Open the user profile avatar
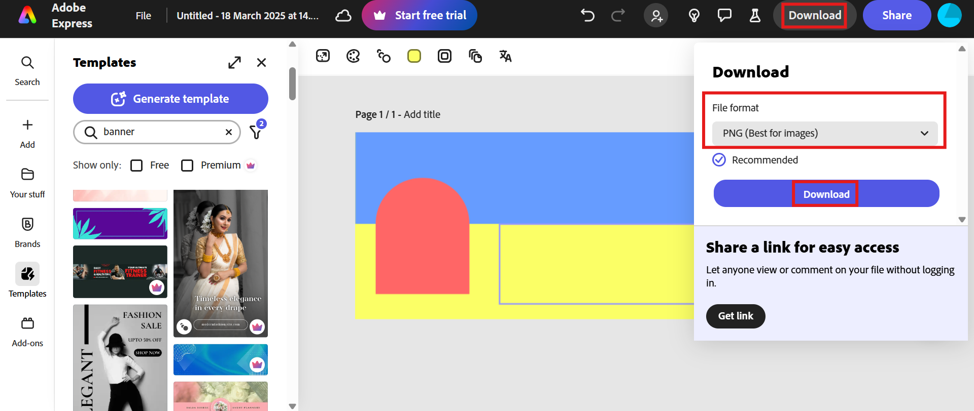Screen dimensions: 974x411 tap(950, 15)
